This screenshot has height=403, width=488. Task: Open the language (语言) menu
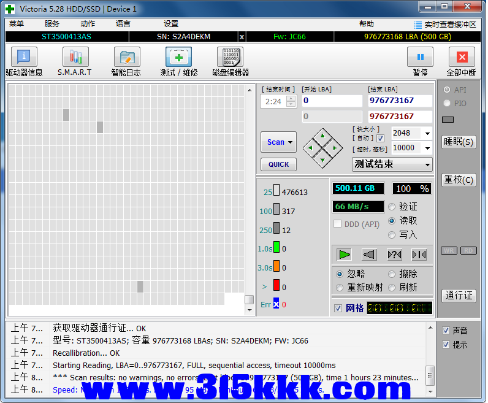click(x=123, y=24)
